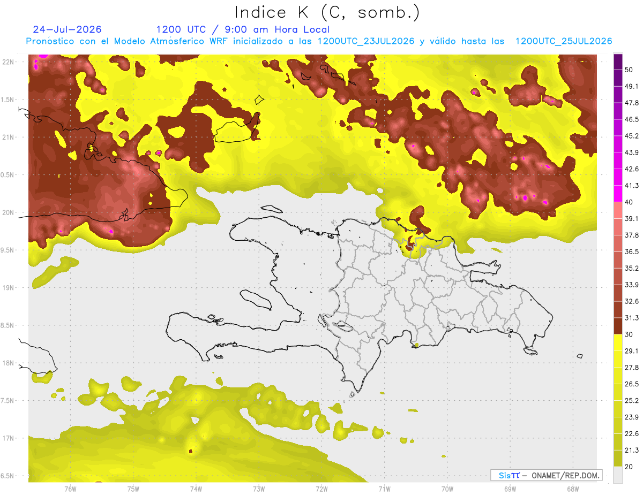Click the colorbar value '27.8'
Screen dimensions: 643x496
coord(631,368)
